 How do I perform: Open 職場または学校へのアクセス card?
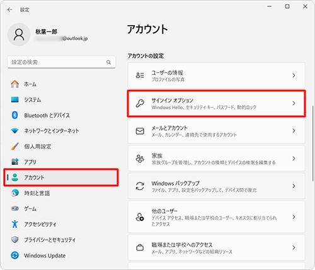(217, 247)
